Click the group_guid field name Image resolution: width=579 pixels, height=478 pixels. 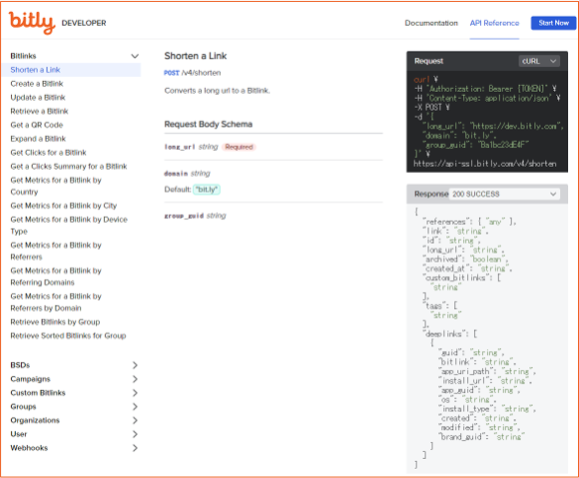(184, 216)
